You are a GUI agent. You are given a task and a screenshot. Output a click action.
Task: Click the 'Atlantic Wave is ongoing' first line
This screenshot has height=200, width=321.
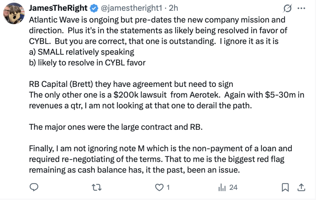tap(157, 20)
